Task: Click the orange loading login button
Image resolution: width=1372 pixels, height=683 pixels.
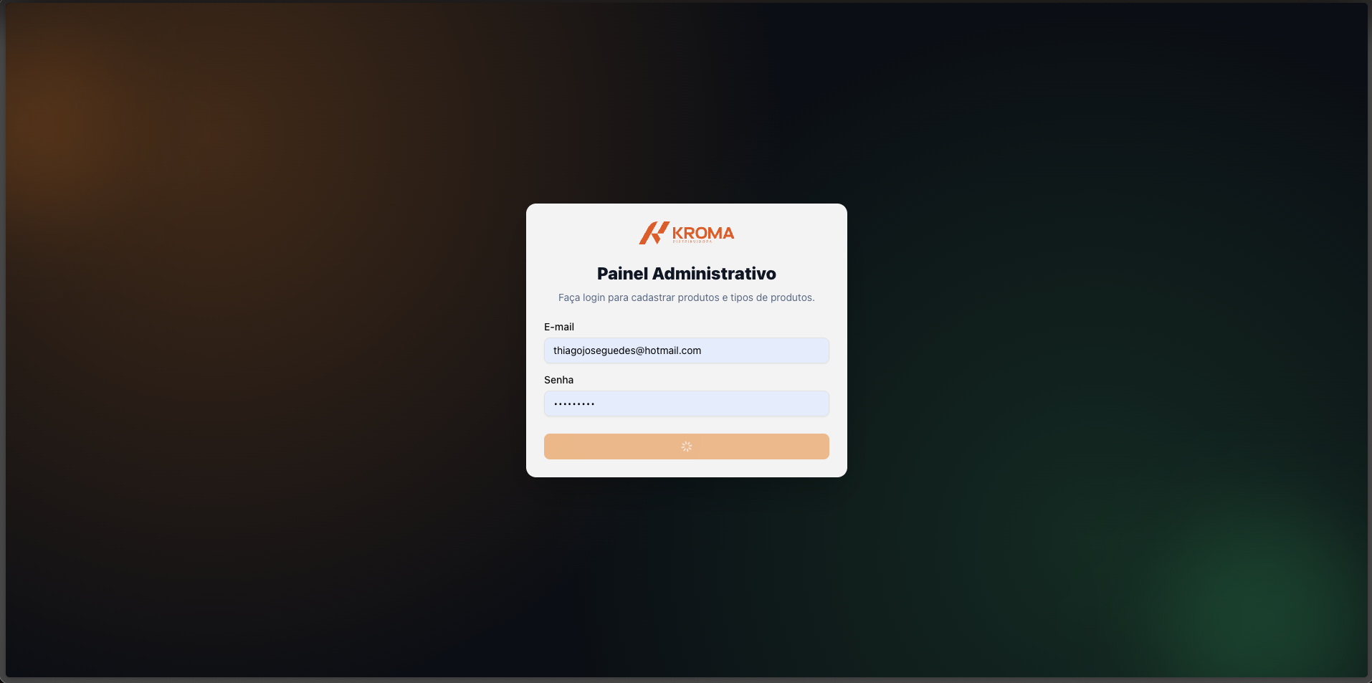Action: tap(687, 446)
